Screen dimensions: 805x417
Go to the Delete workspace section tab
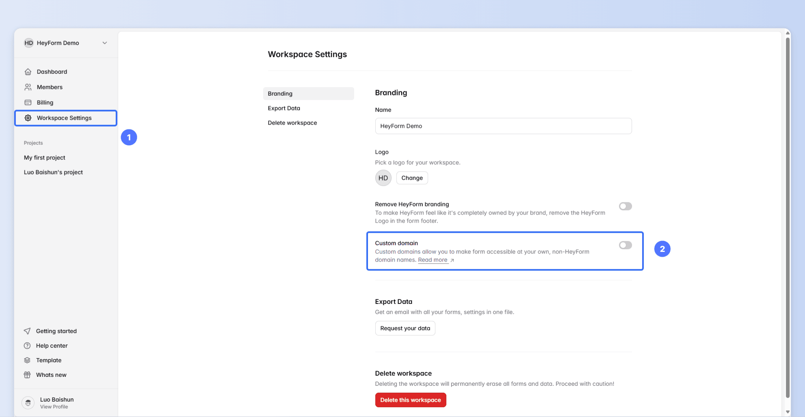[292, 123]
